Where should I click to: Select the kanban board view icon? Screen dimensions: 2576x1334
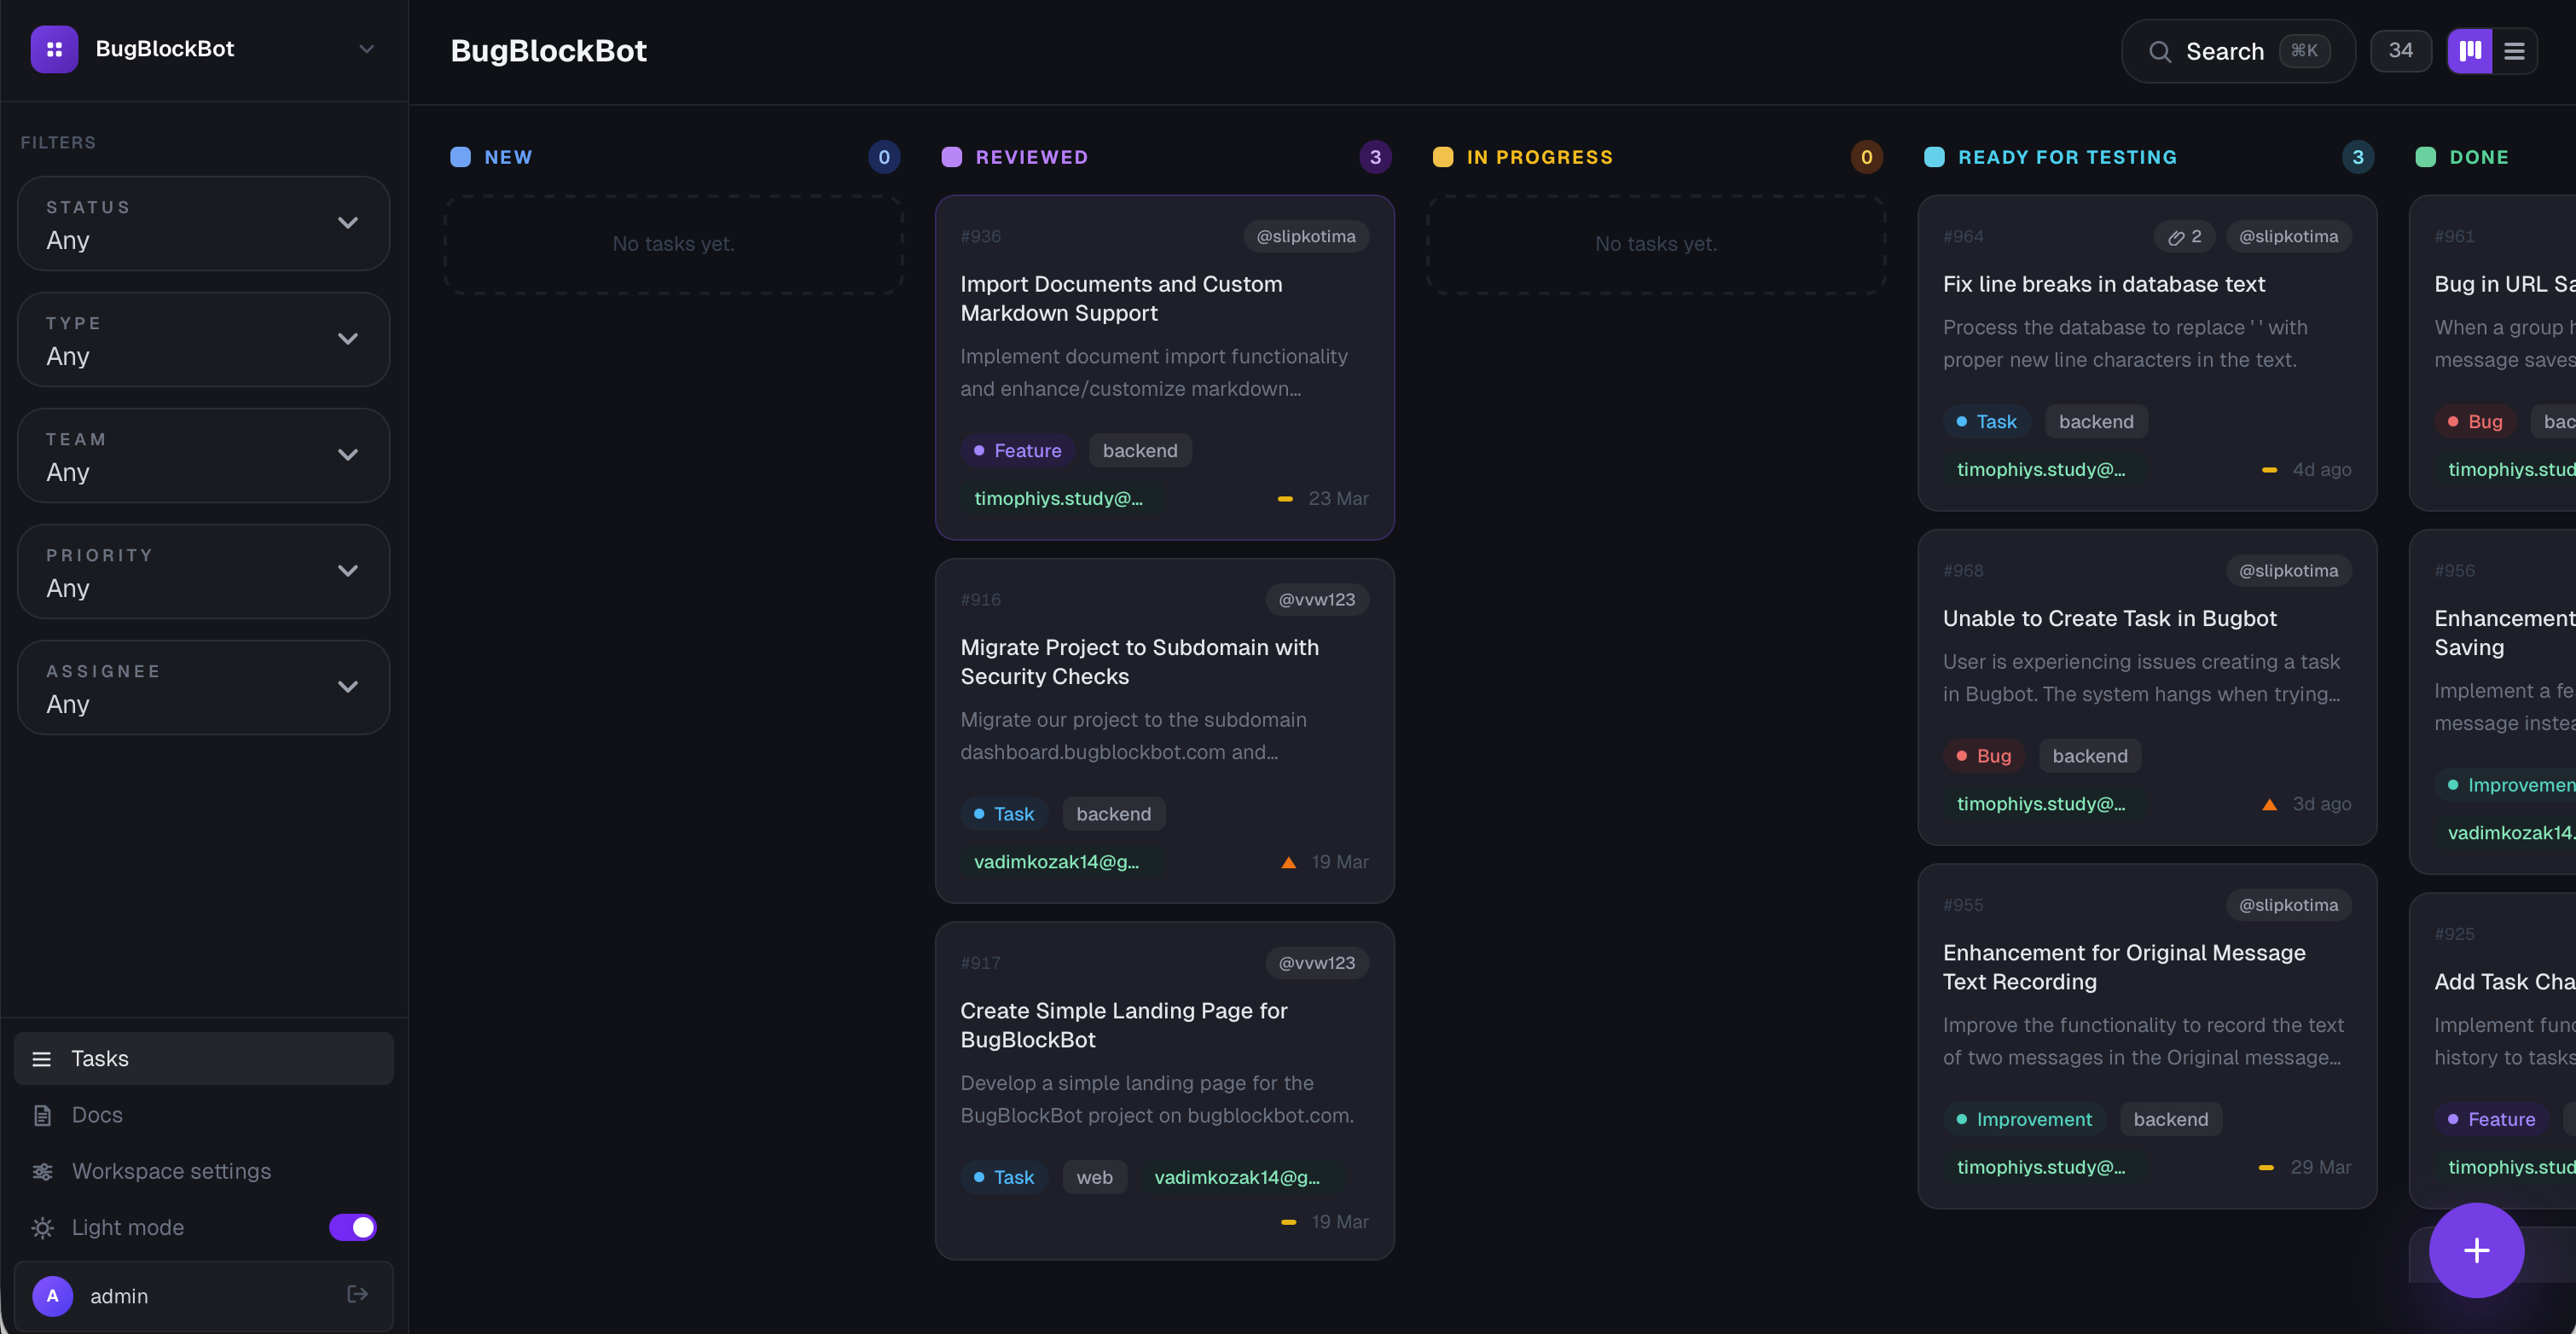(x=2469, y=51)
